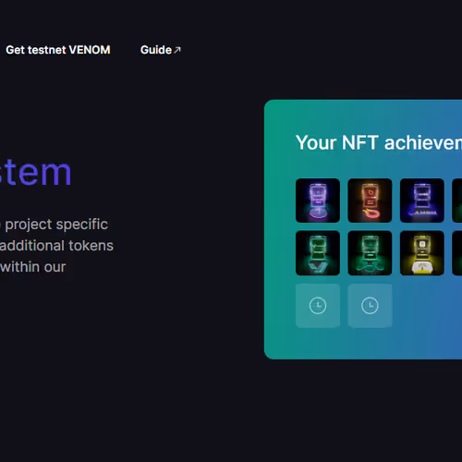This screenshot has width=462, height=462.
Task: Click the 'within our' description line
Action: (x=32, y=267)
